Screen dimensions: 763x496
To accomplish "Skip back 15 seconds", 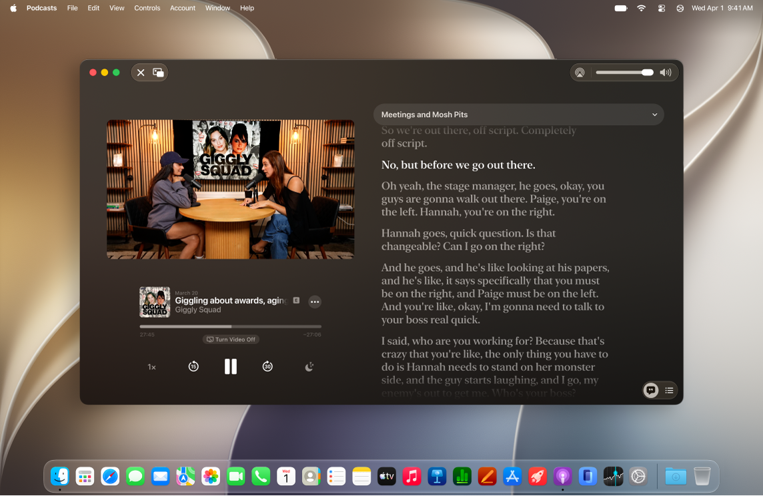I will click(193, 366).
